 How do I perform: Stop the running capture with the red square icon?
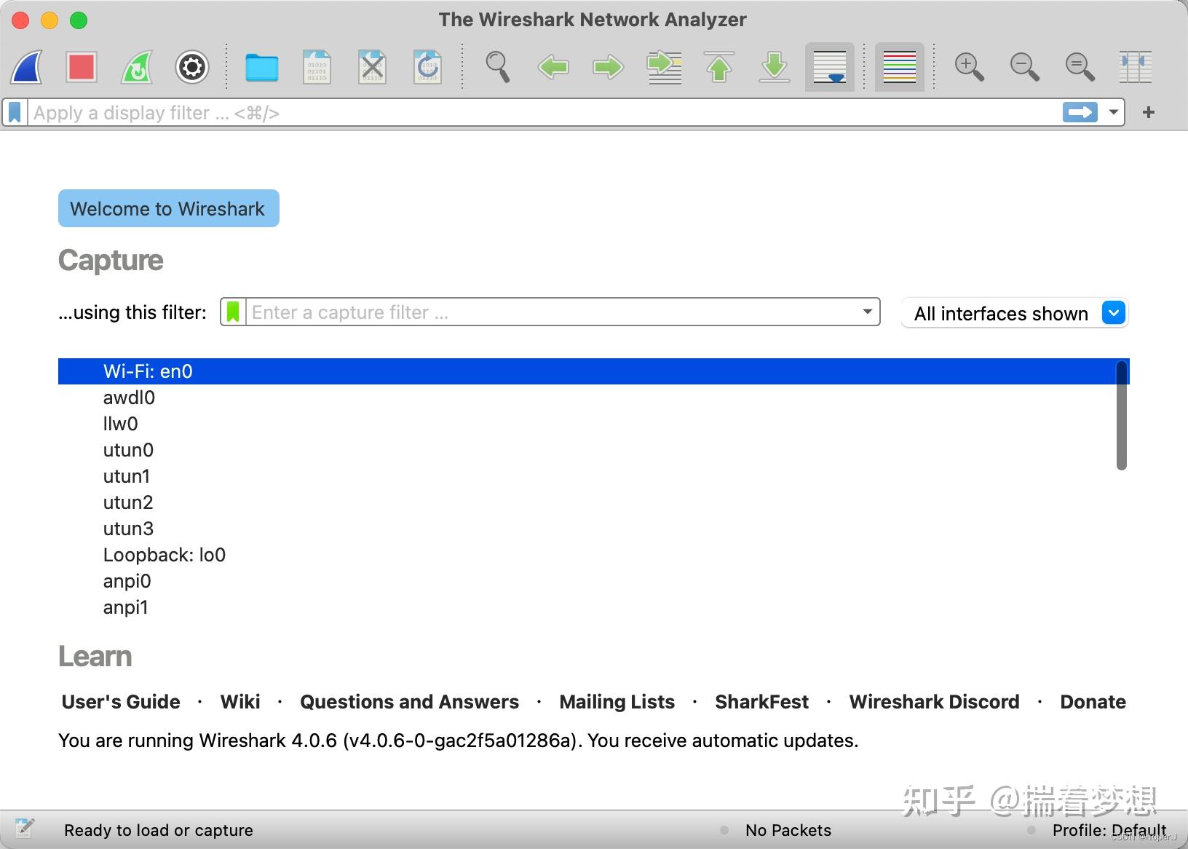click(x=82, y=67)
